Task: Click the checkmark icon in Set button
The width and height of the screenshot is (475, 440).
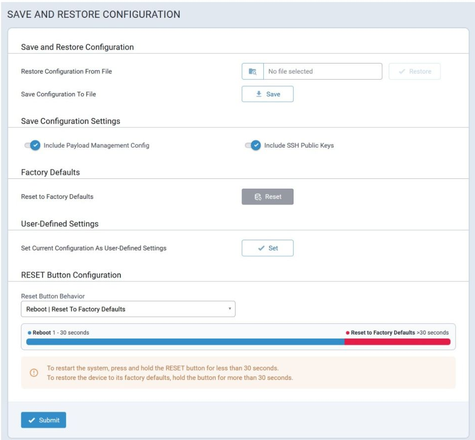Action: tap(261, 248)
